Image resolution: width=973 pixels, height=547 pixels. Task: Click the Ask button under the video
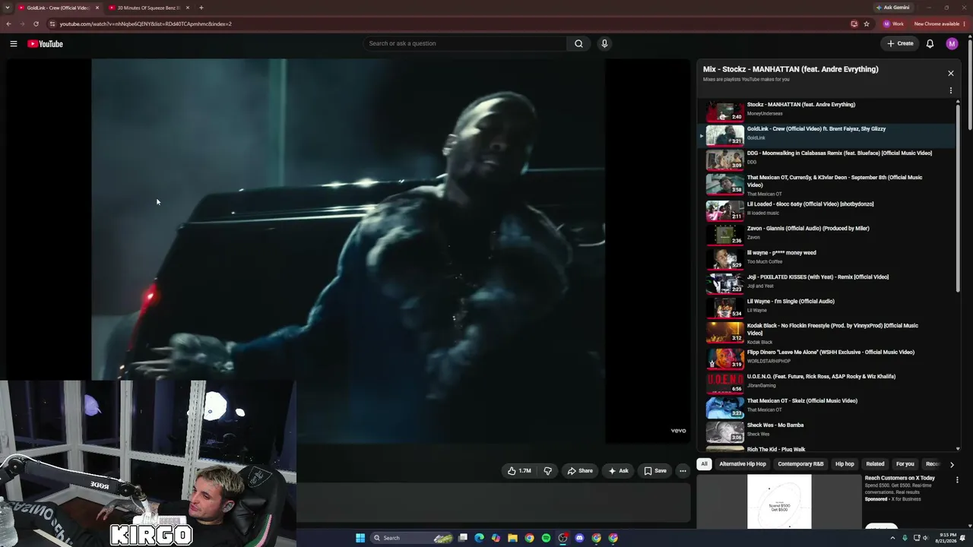[x=618, y=471]
